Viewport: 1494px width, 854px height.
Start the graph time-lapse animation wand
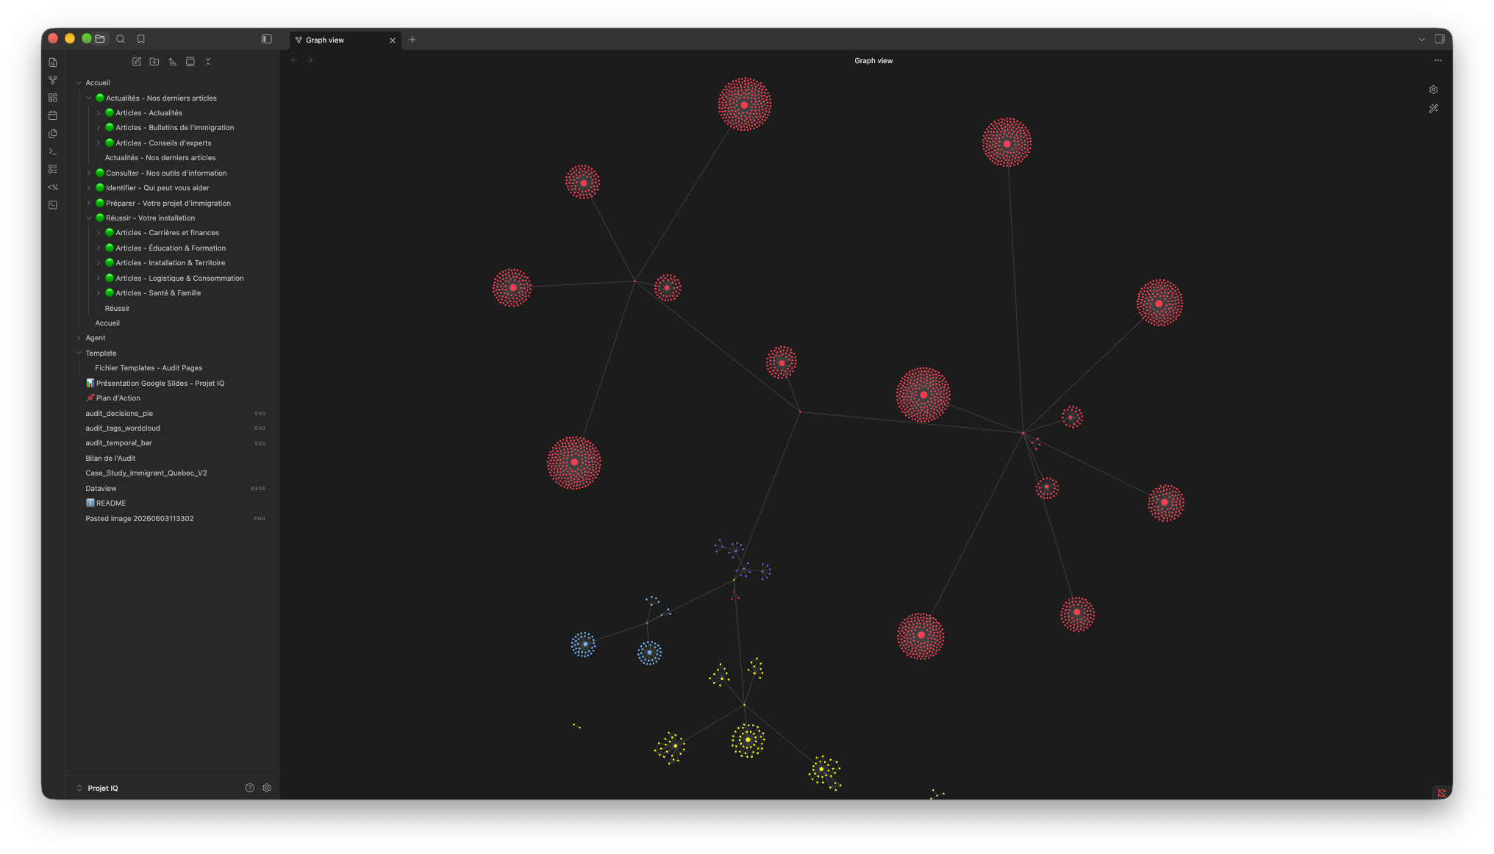[x=1434, y=109]
